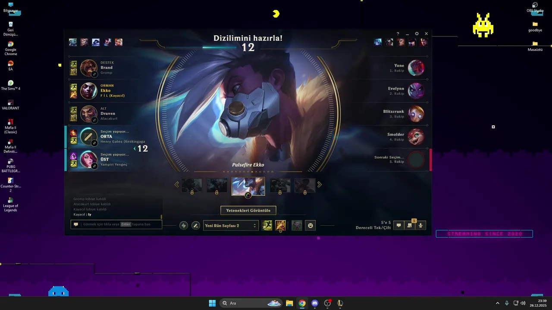Click 'Gromp lobiye katıldı' chat line
The height and width of the screenshot is (310, 552).
tap(90, 199)
